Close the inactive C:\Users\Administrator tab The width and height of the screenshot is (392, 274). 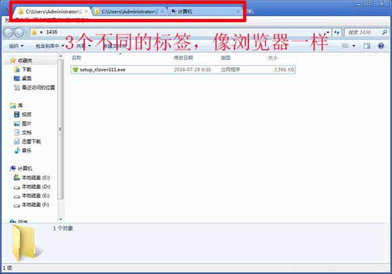click(x=162, y=12)
